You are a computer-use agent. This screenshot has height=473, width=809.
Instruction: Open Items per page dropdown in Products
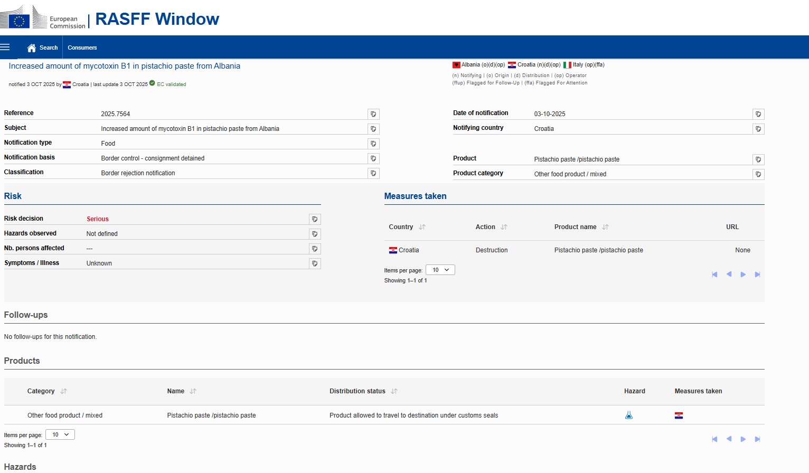click(x=60, y=434)
